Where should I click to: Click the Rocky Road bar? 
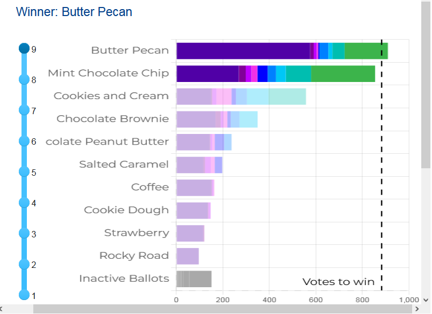(188, 256)
